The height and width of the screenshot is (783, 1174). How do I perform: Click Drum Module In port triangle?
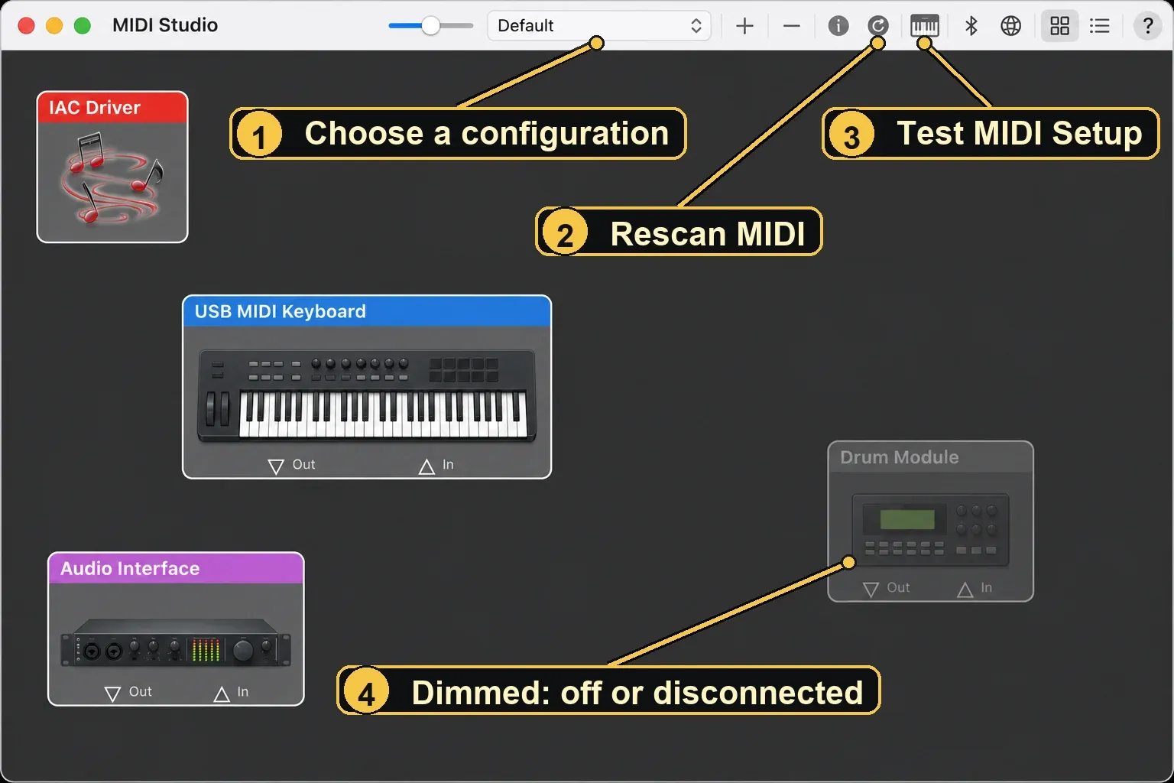click(965, 589)
